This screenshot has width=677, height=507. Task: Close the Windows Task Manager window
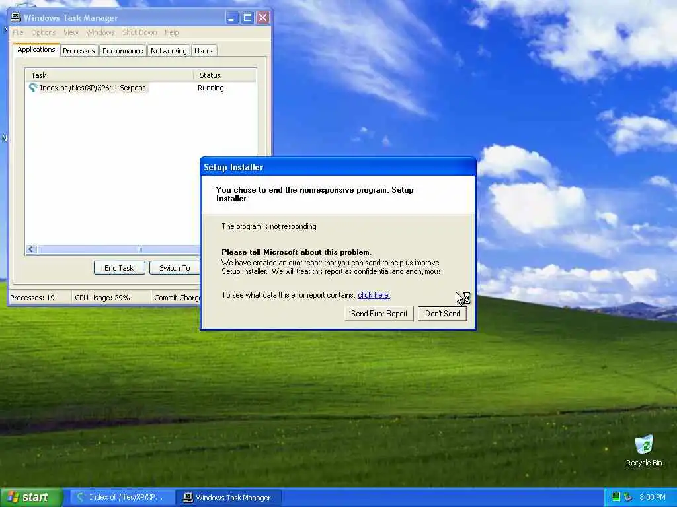coord(262,18)
